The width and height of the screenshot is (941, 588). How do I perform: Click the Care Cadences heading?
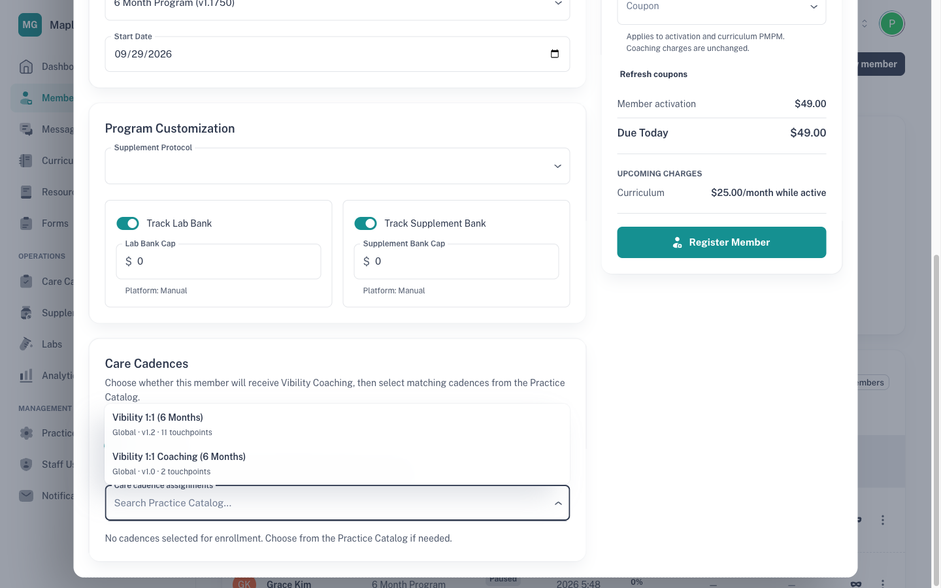[x=147, y=364]
